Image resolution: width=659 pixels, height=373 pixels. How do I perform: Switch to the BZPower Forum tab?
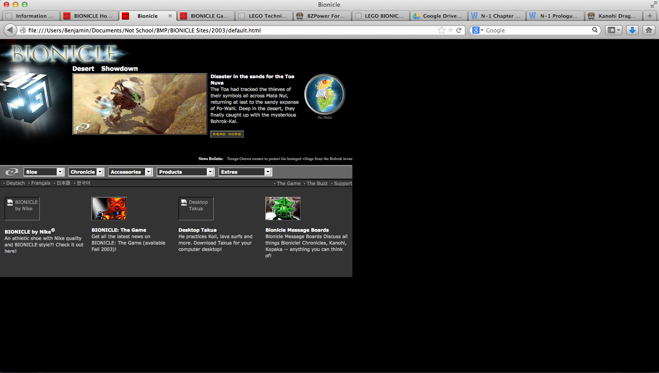[x=322, y=15]
